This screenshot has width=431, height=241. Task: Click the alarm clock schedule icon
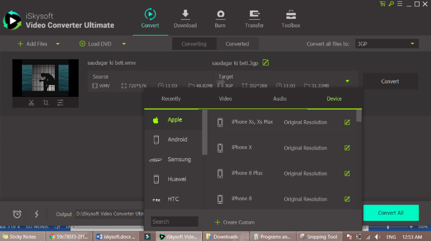coord(17,214)
